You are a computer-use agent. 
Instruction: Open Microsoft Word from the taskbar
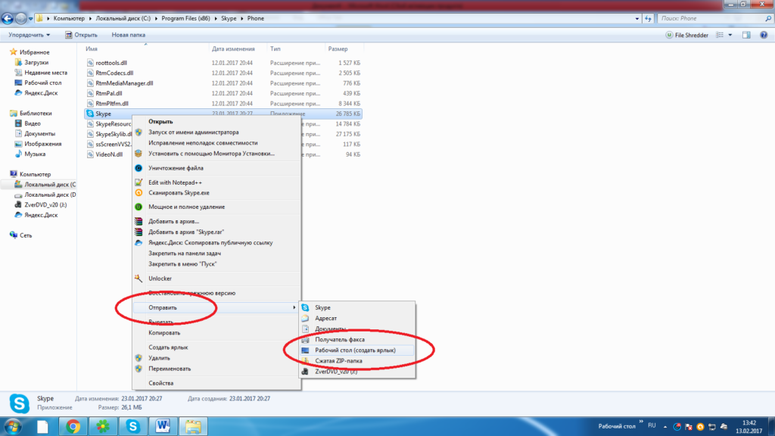[x=163, y=426]
